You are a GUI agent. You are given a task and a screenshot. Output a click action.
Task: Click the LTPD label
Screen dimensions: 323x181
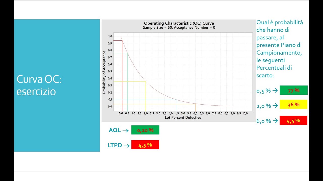click(x=115, y=145)
